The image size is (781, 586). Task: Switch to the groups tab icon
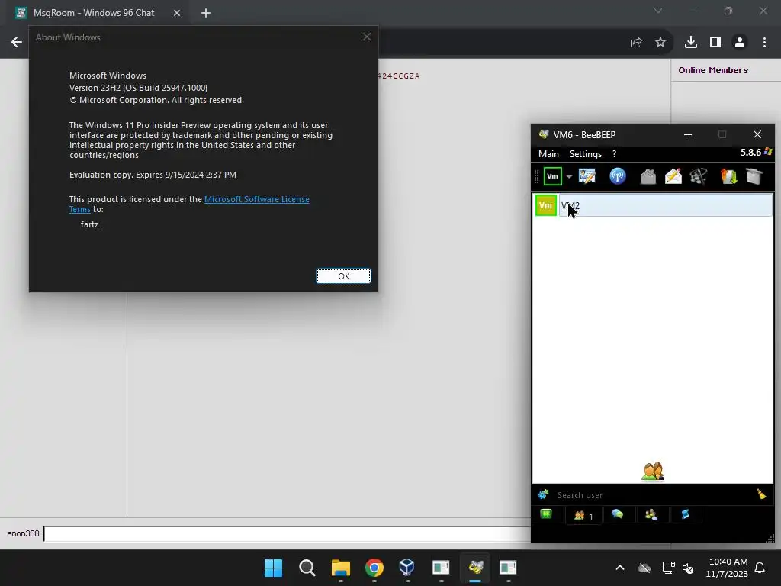(x=651, y=515)
